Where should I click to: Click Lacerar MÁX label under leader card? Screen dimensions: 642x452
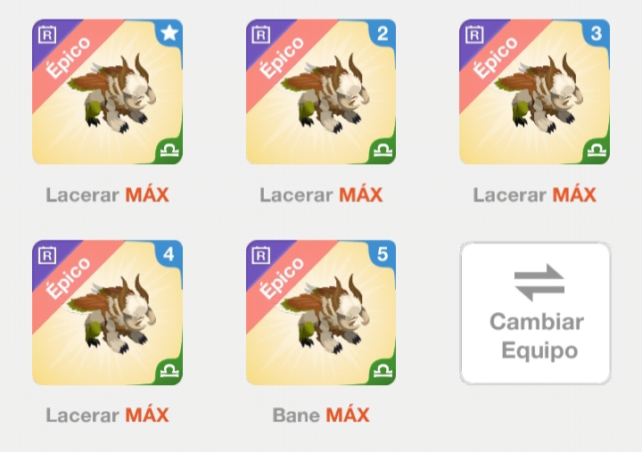(x=107, y=195)
